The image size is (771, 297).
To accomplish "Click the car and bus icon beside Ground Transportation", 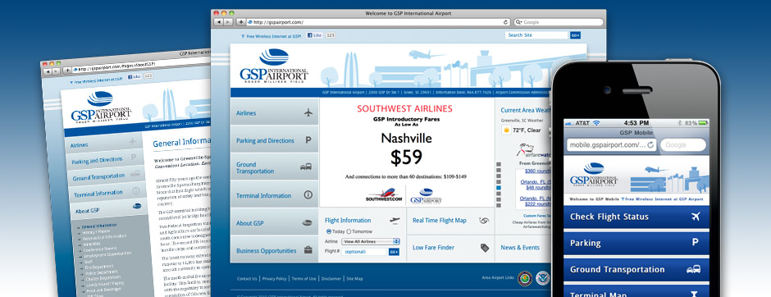I will tap(306, 167).
